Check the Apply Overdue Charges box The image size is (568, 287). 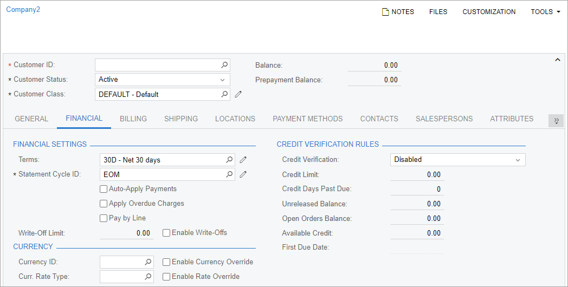click(x=104, y=204)
